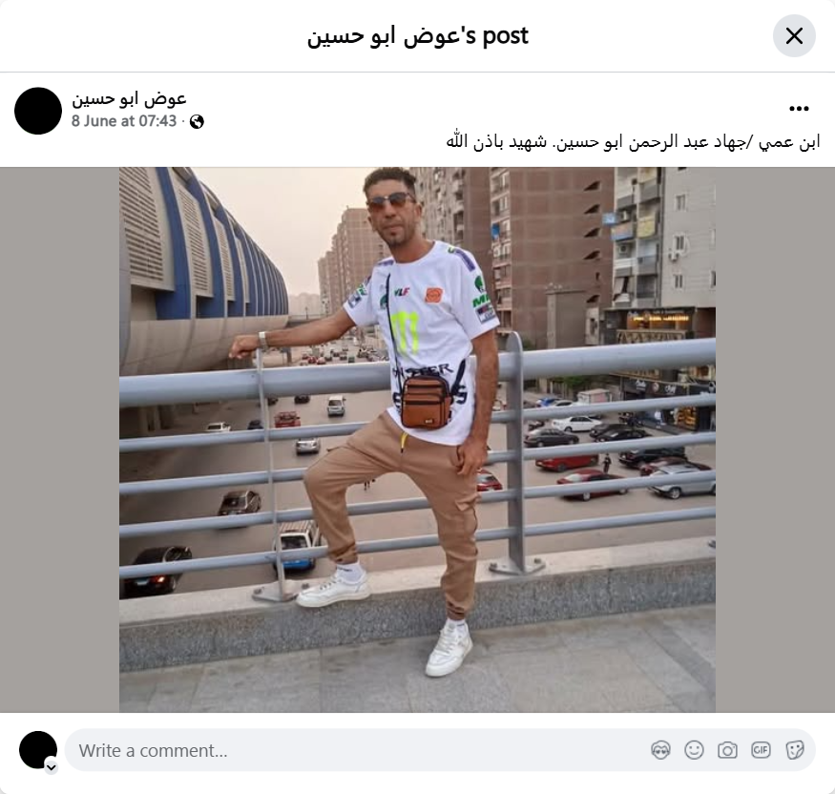Viewport: 835px width, 794px height.
Task: Open the GIF picker in comment box
Action: point(761,750)
